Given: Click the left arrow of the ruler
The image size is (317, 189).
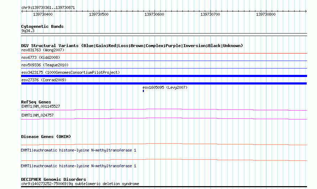Looking at the screenshot, I should click(22, 11).
